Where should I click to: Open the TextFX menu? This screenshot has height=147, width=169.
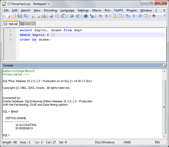click(118, 10)
